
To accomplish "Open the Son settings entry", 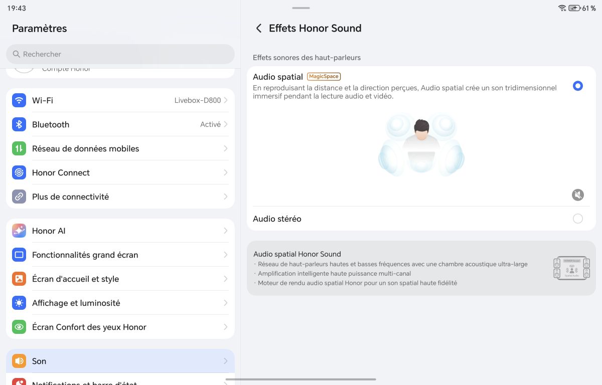I will pyautogui.click(x=120, y=361).
